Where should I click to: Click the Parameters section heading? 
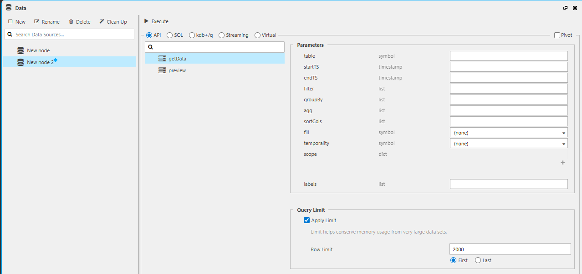click(x=311, y=45)
